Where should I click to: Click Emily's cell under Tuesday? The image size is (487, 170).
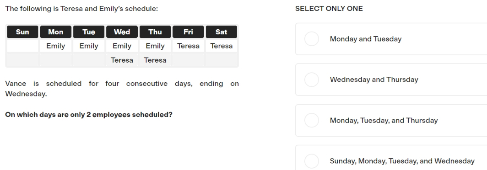(89, 46)
